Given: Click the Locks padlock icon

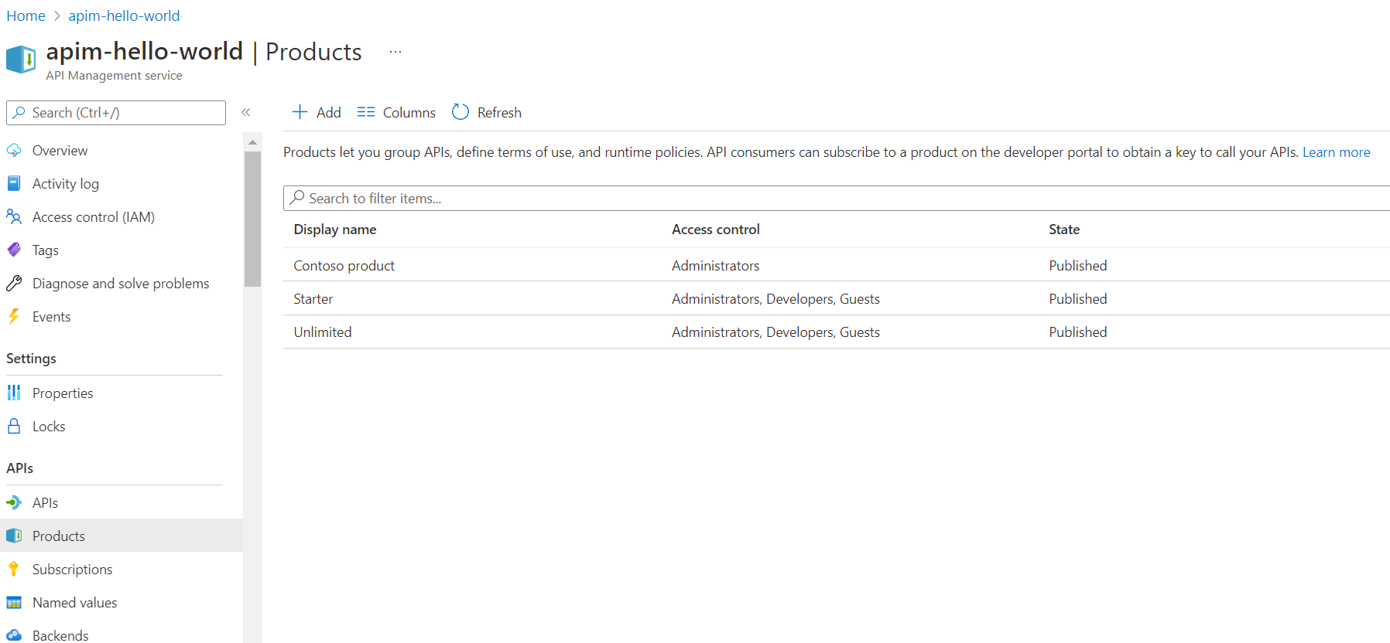Looking at the screenshot, I should point(14,427).
